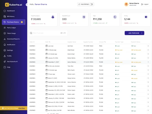The width and height of the screenshot is (152, 114).
Task: Toggle the Auto Refresh switch
Action: tap(91, 4)
